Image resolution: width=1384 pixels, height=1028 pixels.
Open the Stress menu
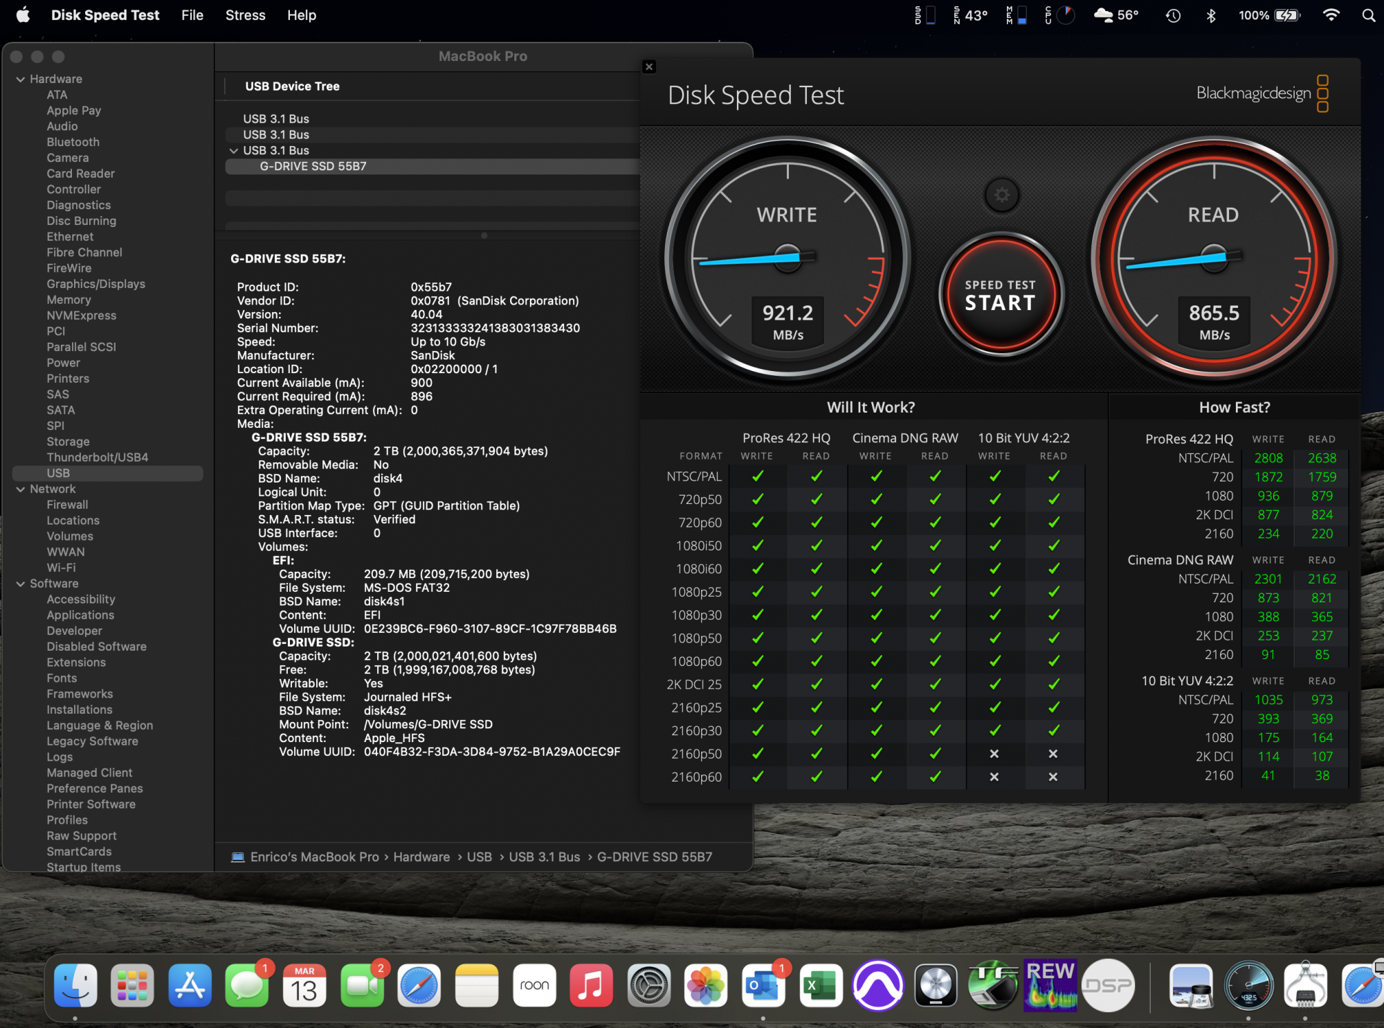click(x=245, y=15)
